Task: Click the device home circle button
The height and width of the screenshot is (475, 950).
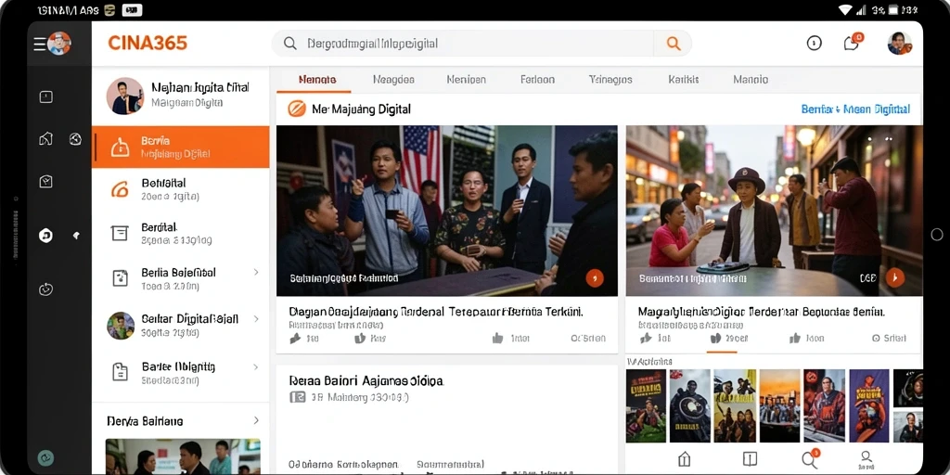Action: (x=937, y=235)
